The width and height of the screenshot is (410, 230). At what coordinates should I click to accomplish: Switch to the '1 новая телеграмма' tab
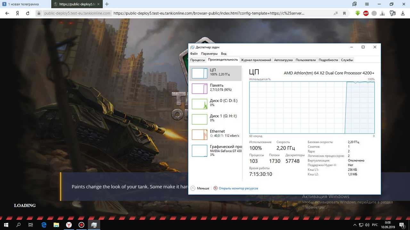pyautogui.click(x=25, y=4)
